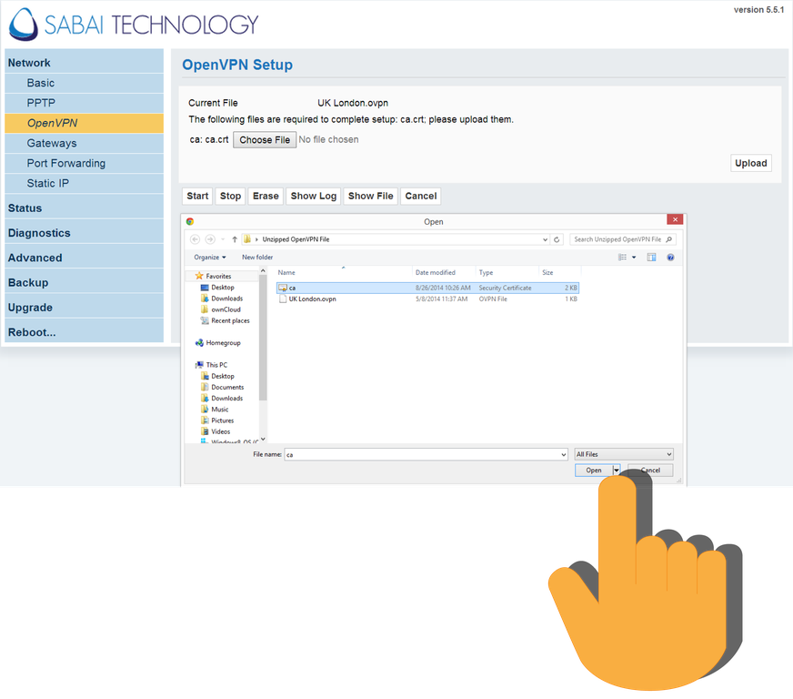Change view layout icon in dialog toolbar
The width and height of the screenshot is (793, 699).
623,258
